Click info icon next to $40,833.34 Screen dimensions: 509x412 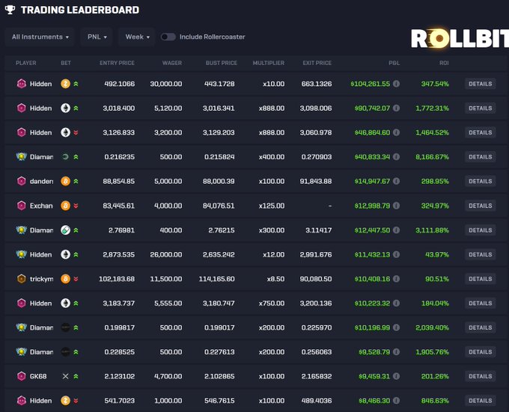397,156
